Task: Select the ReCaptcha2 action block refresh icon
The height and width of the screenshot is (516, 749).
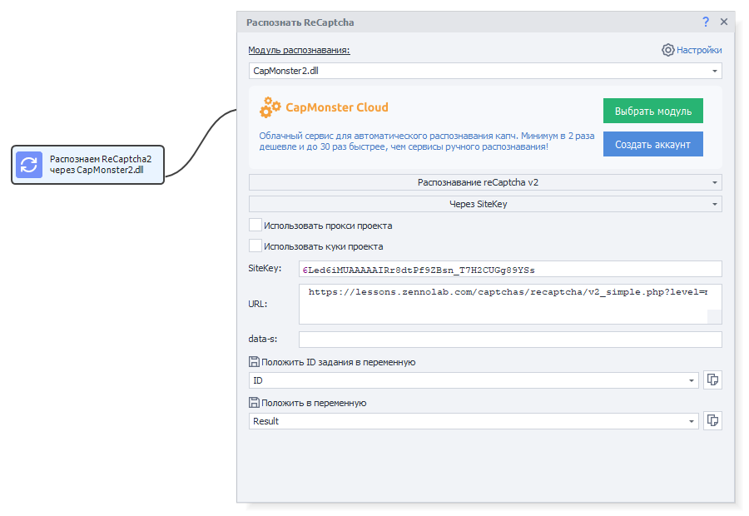Action: coord(29,165)
